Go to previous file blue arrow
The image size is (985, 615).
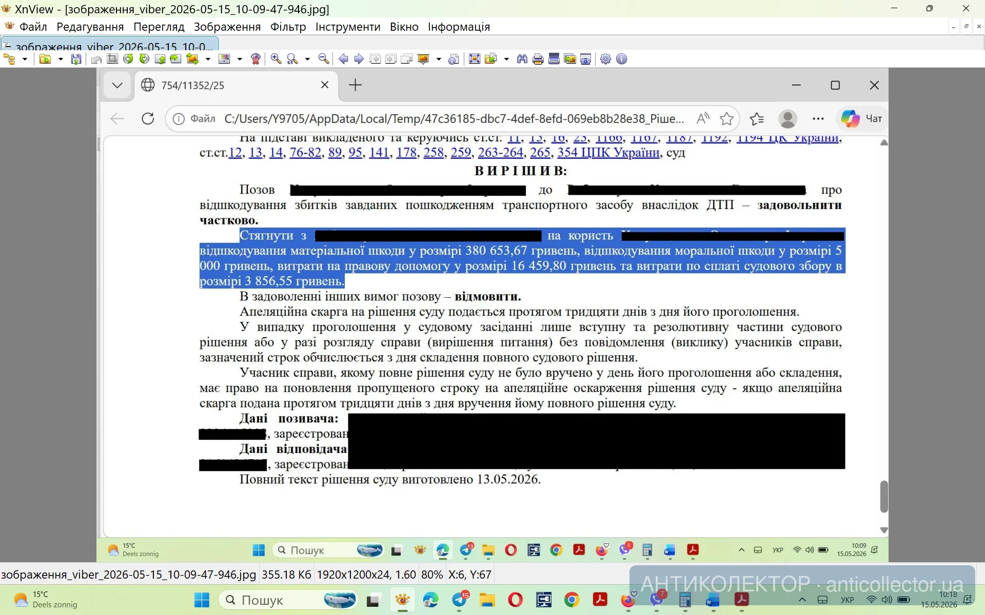(343, 59)
